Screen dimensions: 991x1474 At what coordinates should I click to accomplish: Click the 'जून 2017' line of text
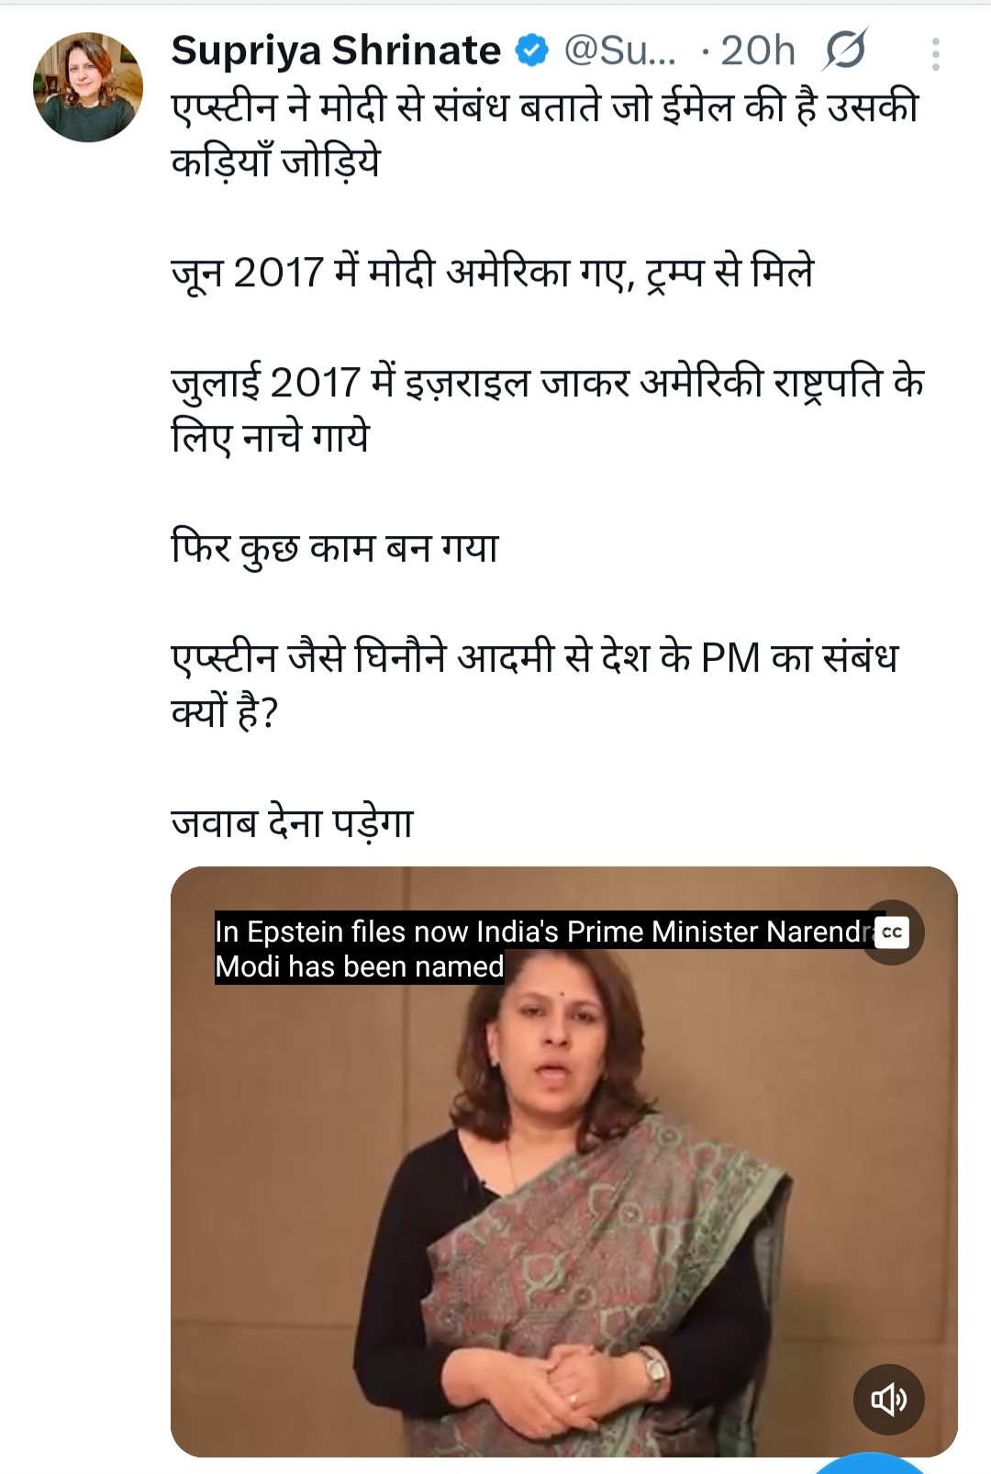tap(492, 273)
